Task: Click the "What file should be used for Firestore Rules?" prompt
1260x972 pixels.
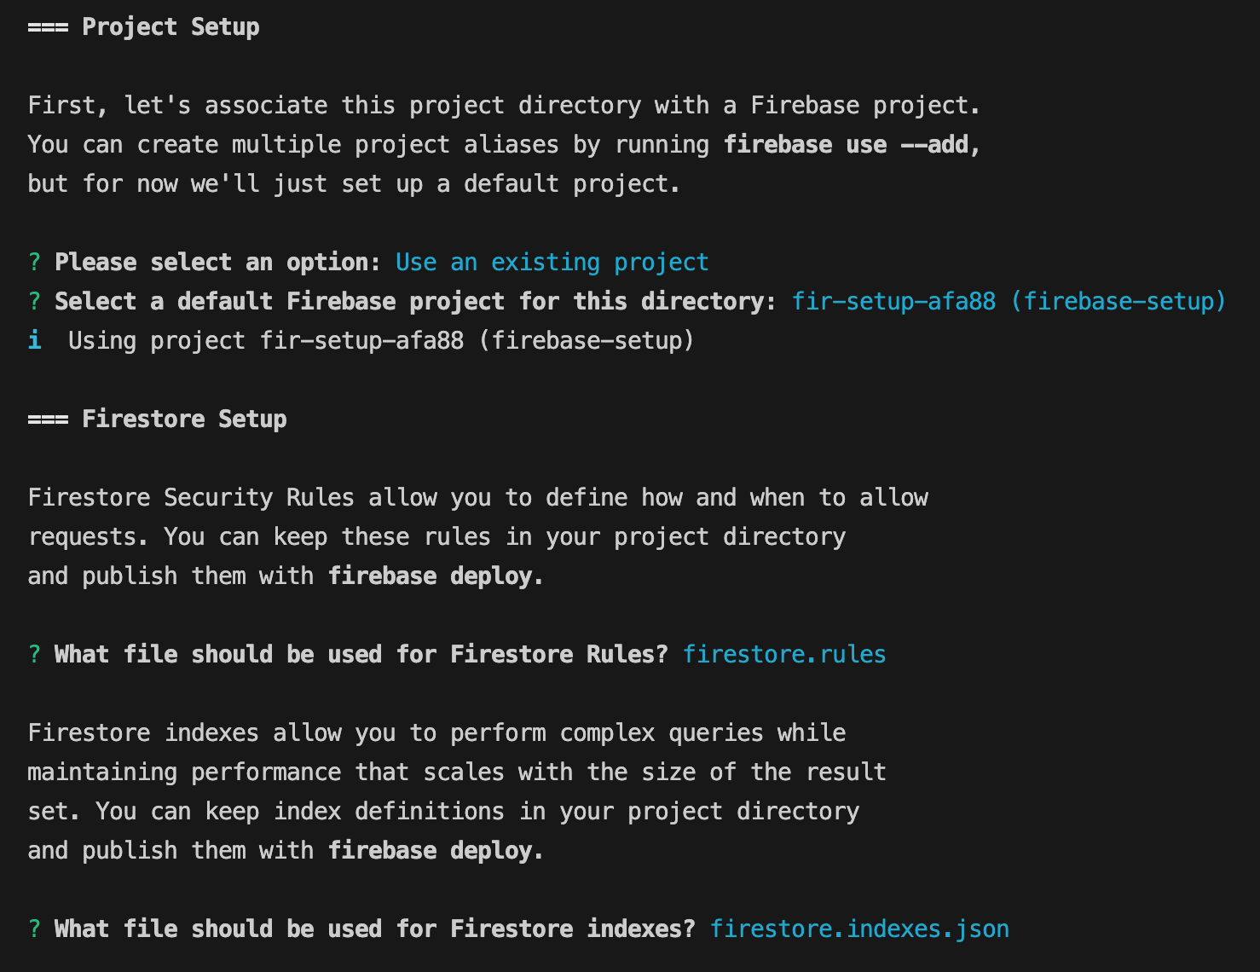Action: coord(361,654)
